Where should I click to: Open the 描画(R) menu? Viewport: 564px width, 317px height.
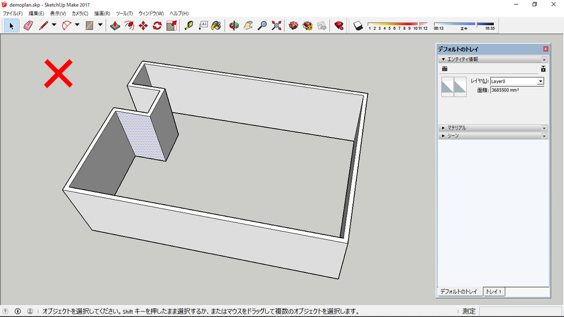pyautogui.click(x=102, y=13)
